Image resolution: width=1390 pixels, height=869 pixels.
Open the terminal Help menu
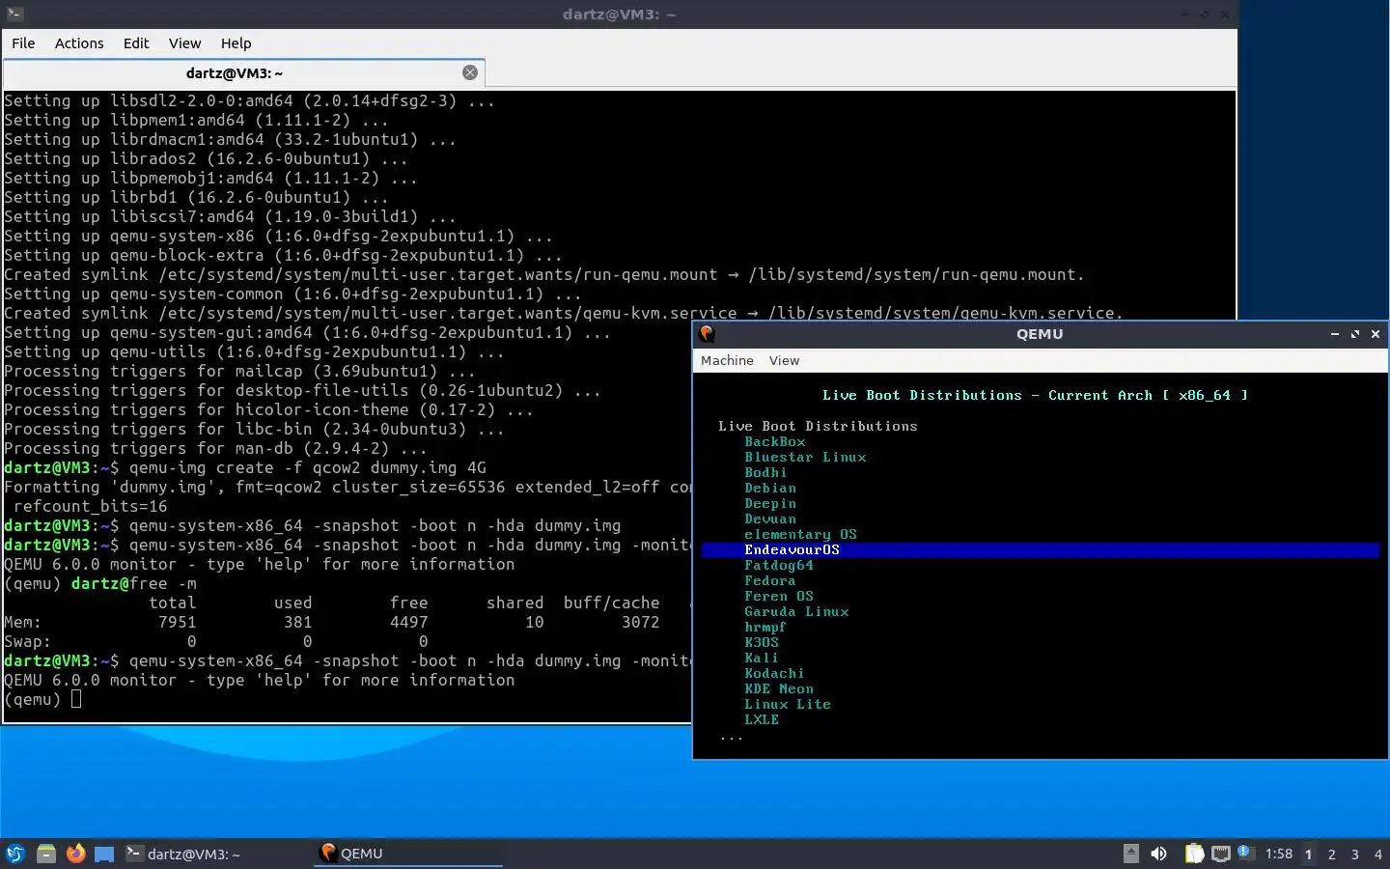[236, 43]
